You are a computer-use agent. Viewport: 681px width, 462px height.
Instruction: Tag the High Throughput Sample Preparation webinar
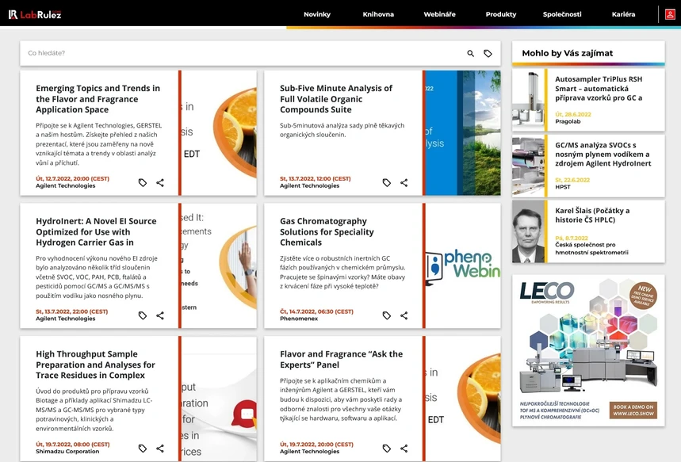click(x=142, y=448)
